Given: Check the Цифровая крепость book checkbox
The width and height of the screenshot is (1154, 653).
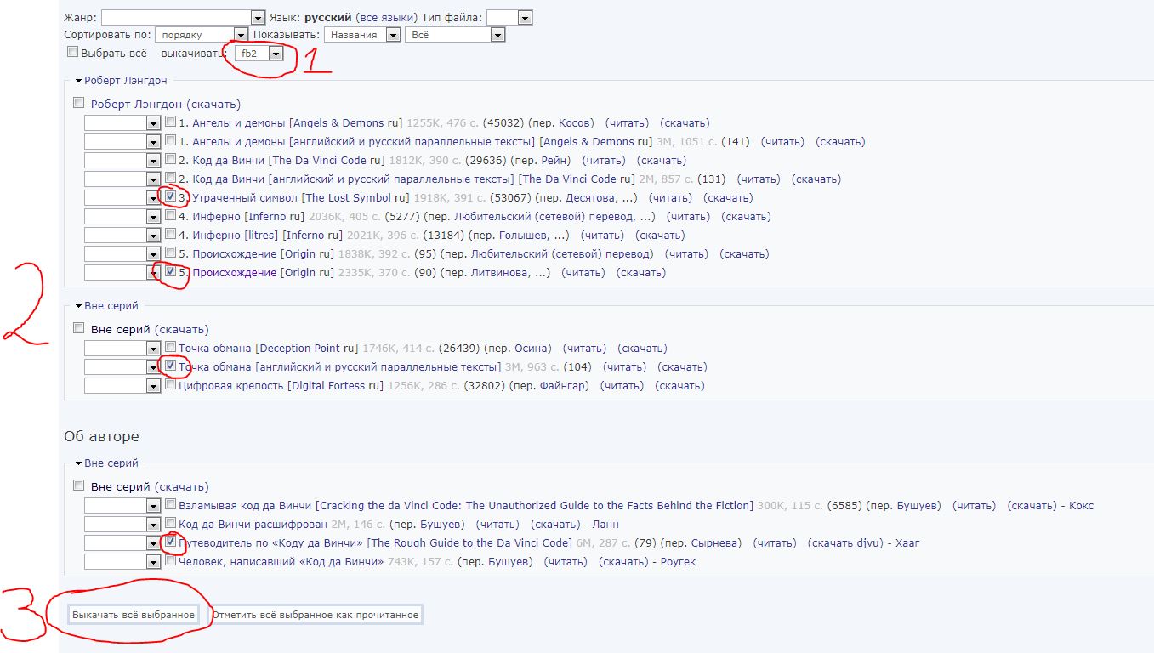Looking at the screenshot, I should coord(171,385).
